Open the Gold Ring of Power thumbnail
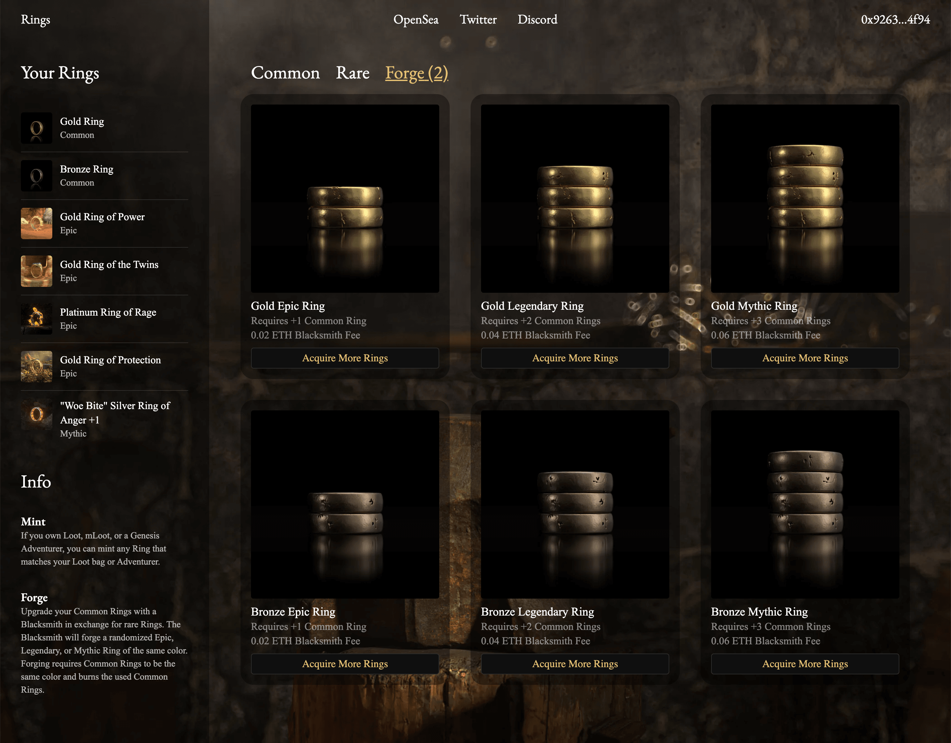The image size is (951, 743). coord(37,223)
